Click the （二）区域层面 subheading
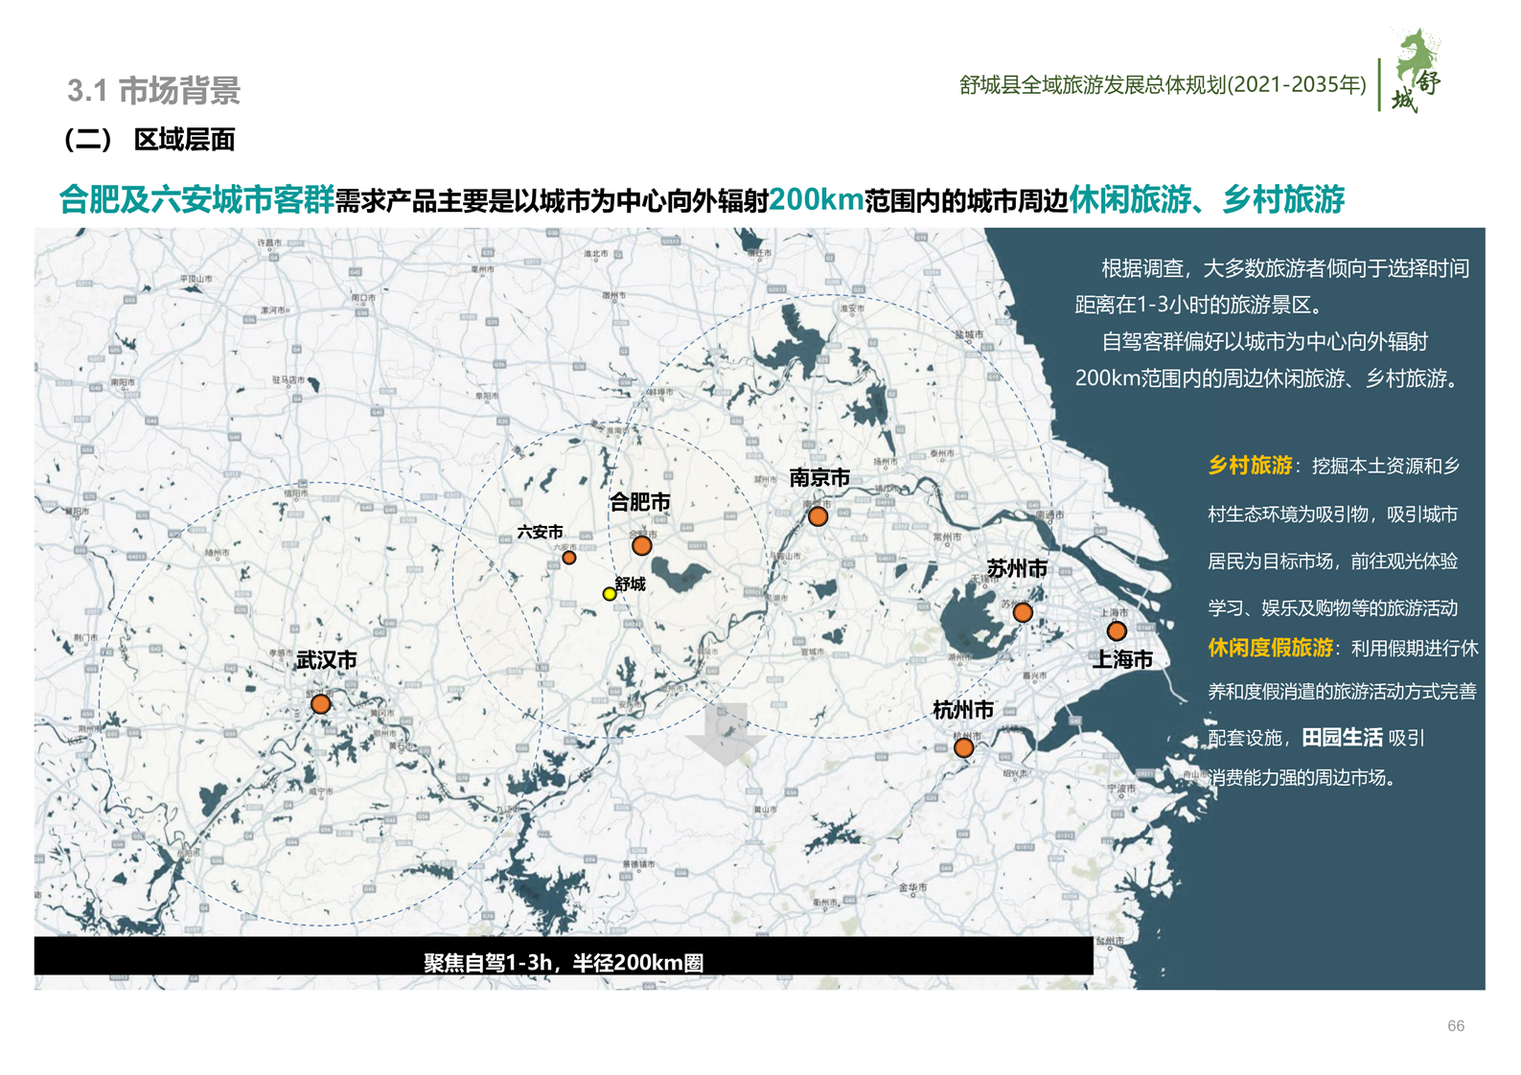The height and width of the screenshot is (1075, 1521). click(x=150, y=140)
